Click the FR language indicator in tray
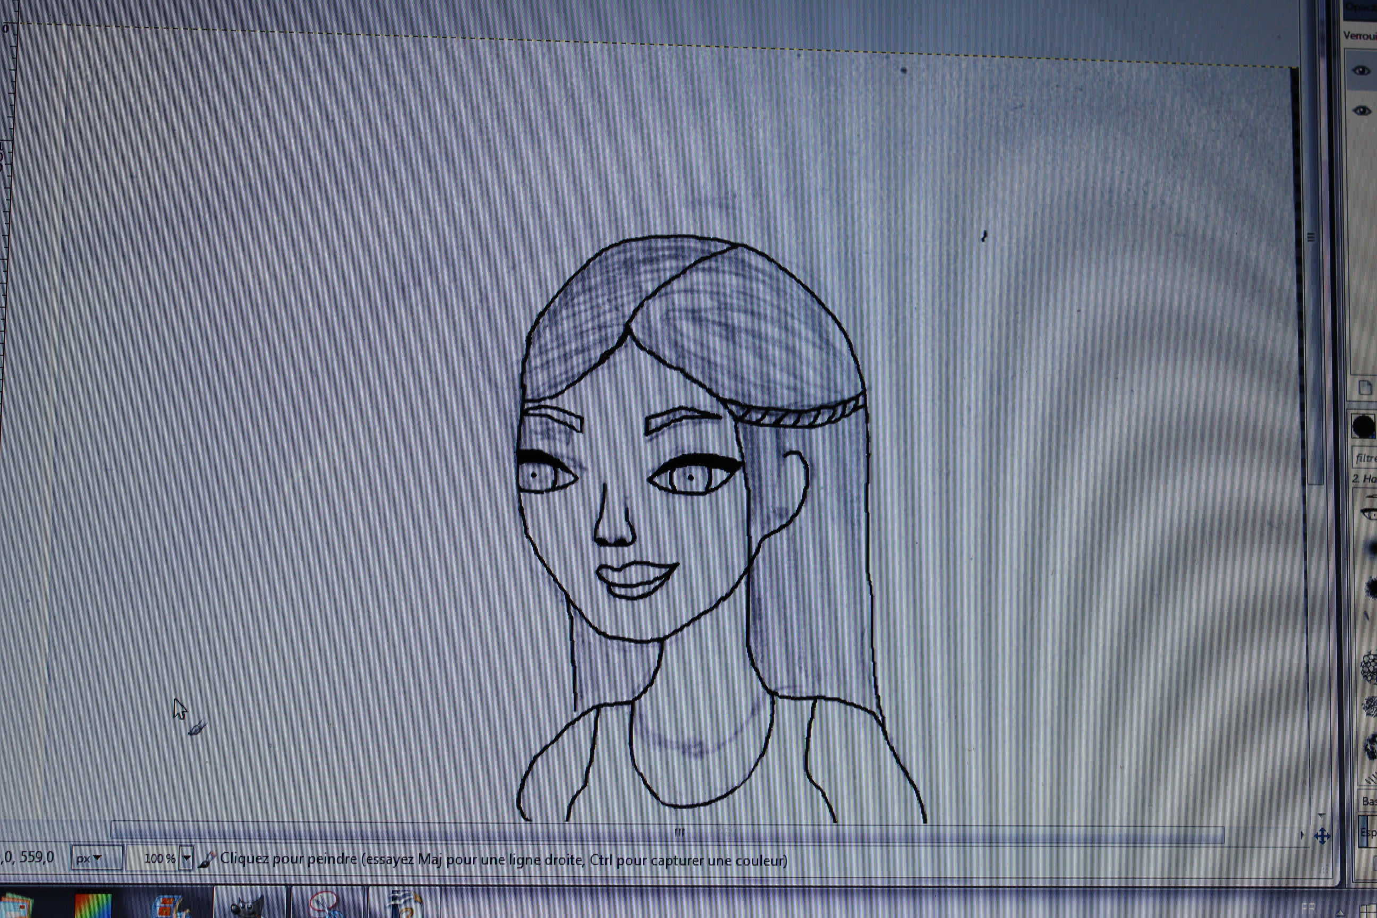 click(x=1308, y=909)
